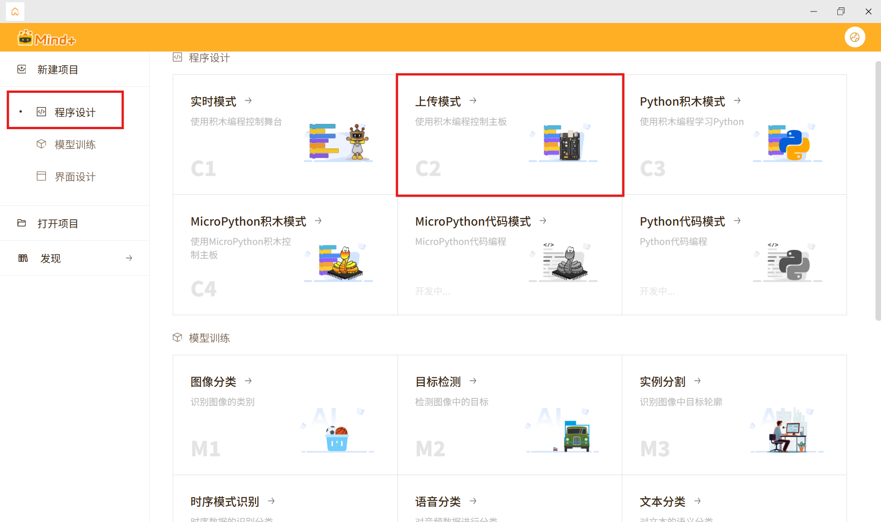Open MicroPython积木模式 C4 card
Screen dimensions: 881x522
(x=285, y=255)
